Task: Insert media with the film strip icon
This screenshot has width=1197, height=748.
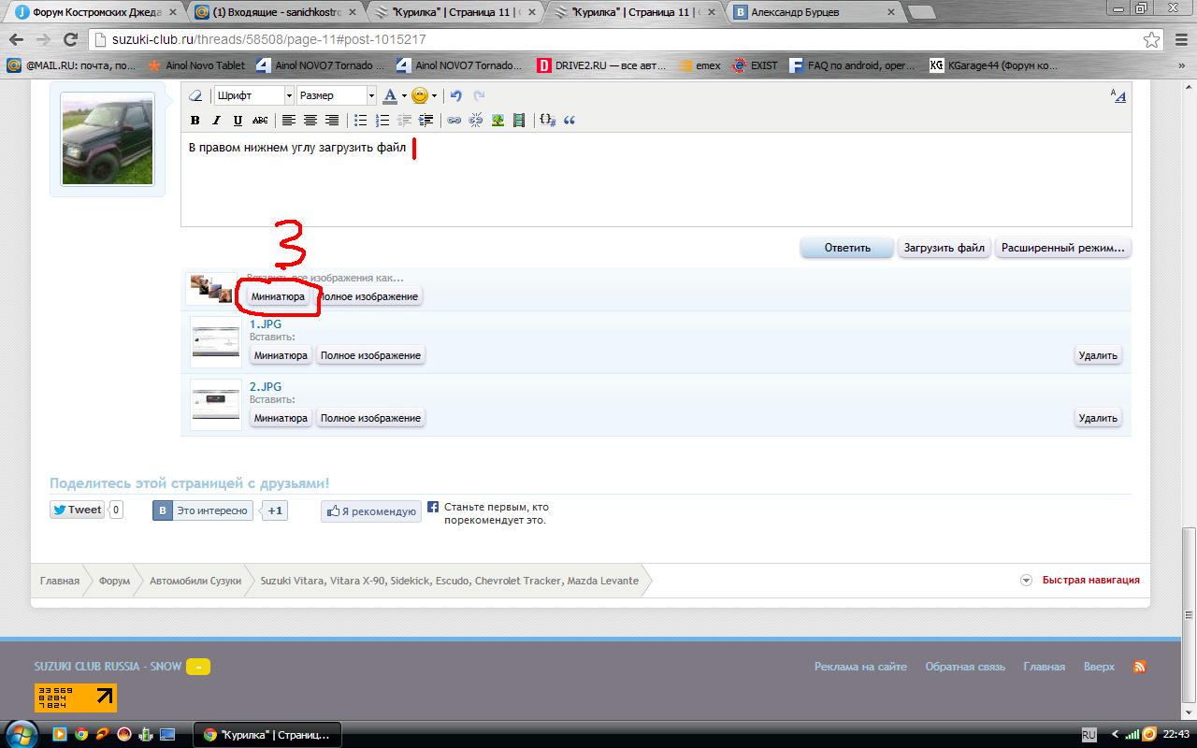Action: [x=519, y=121]
